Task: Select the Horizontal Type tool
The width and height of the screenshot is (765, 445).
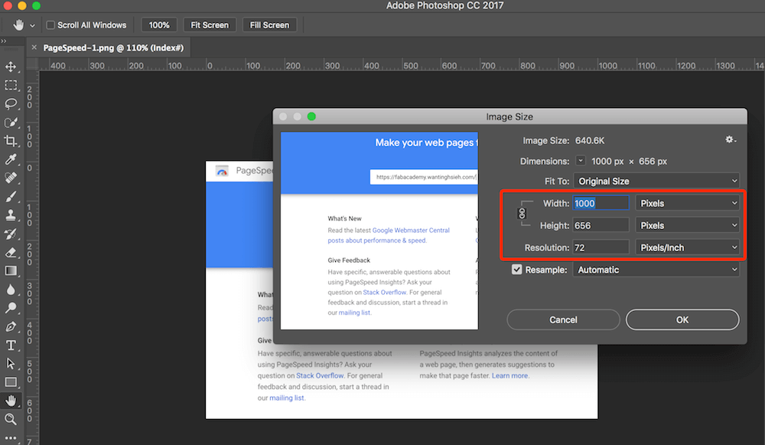Action: pos(11,345)
